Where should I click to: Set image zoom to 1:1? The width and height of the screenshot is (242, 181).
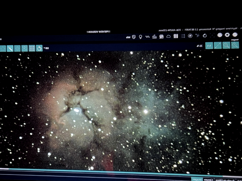point(209,46)
